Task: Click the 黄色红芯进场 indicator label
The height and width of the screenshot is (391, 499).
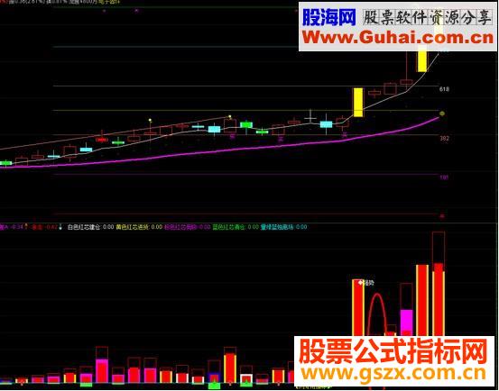Action: tap(133, 227)
